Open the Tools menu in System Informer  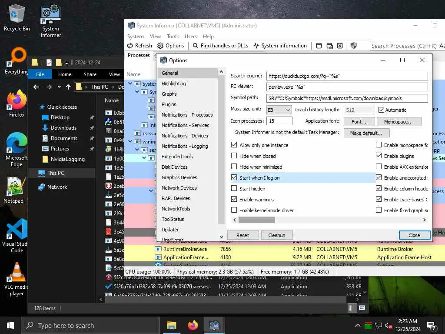(173, 37)
